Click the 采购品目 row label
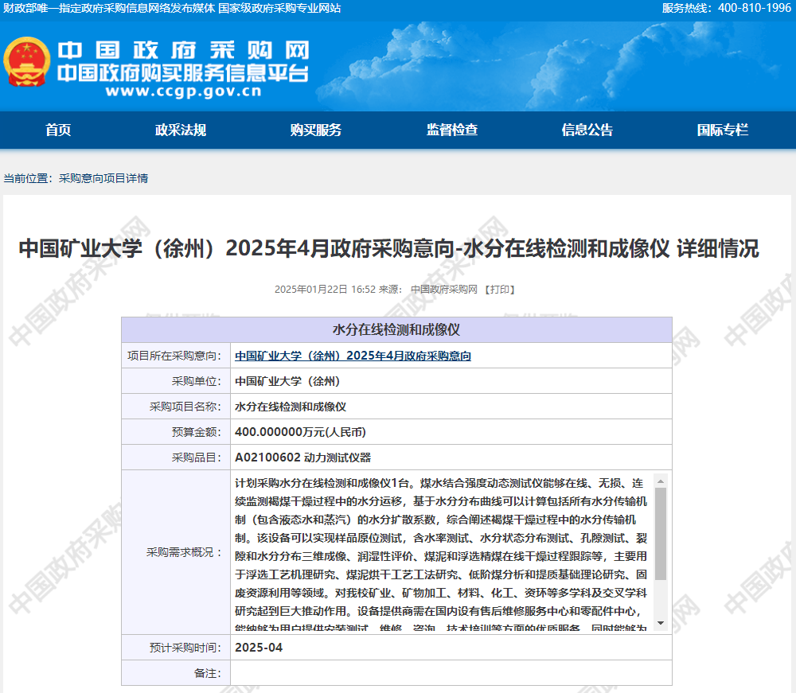796x693 pixels. click(x=197, y=457)
